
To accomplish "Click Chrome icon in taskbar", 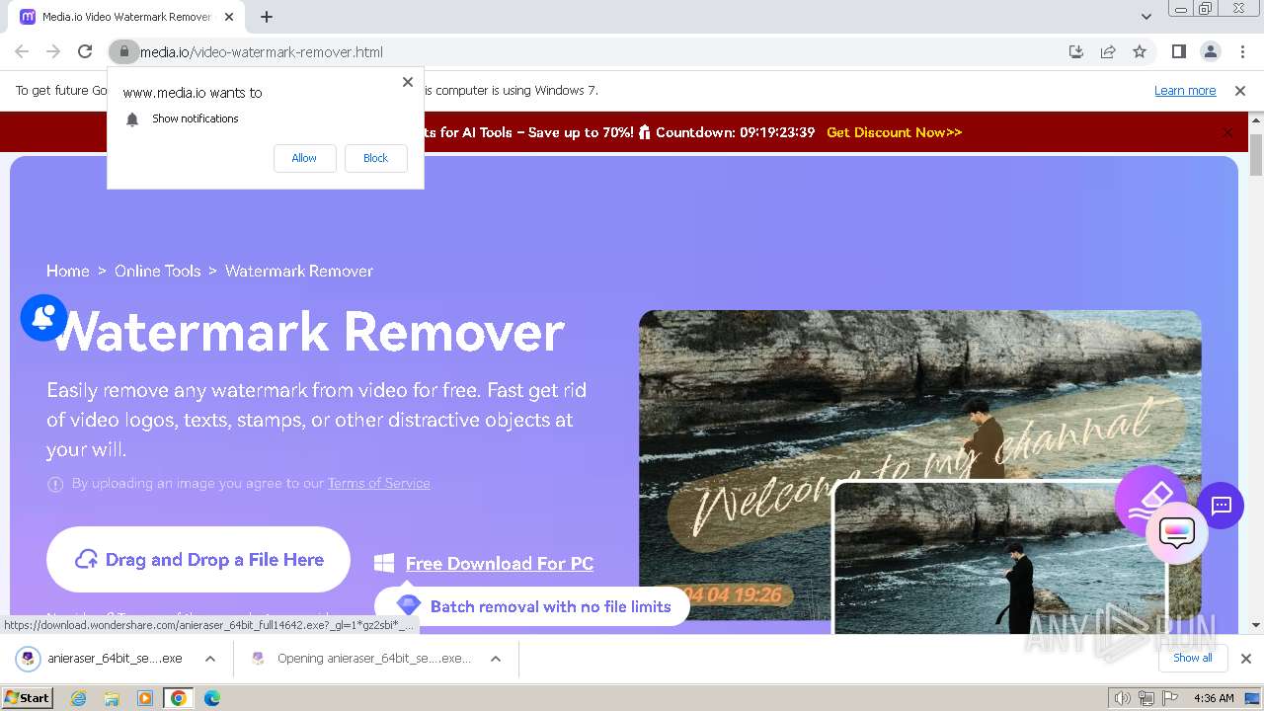I will (x=178, y=698).
